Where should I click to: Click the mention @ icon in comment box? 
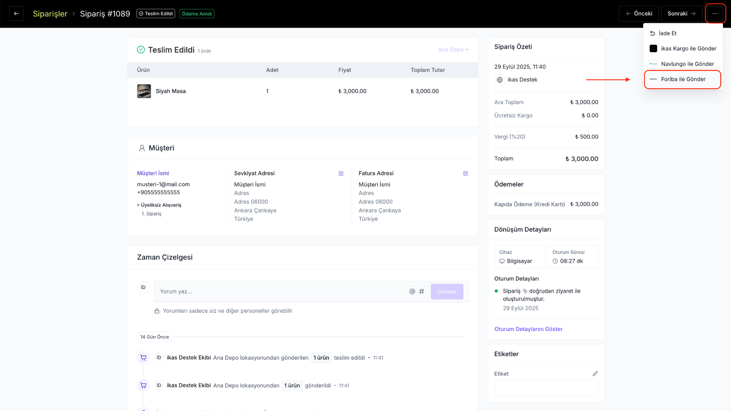pos(412,292)
